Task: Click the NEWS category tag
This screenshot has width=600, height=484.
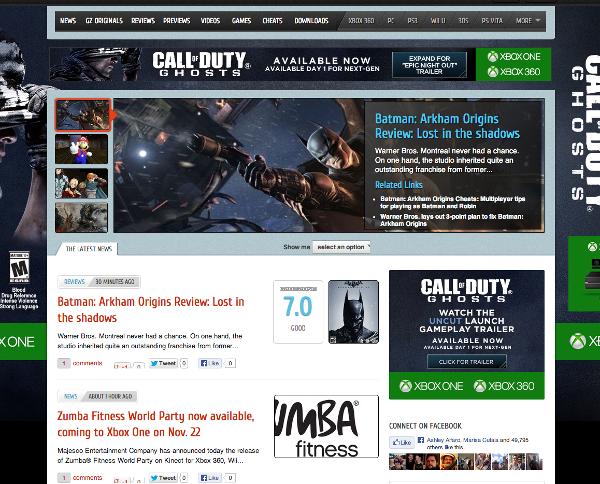Action: [71, 396]
